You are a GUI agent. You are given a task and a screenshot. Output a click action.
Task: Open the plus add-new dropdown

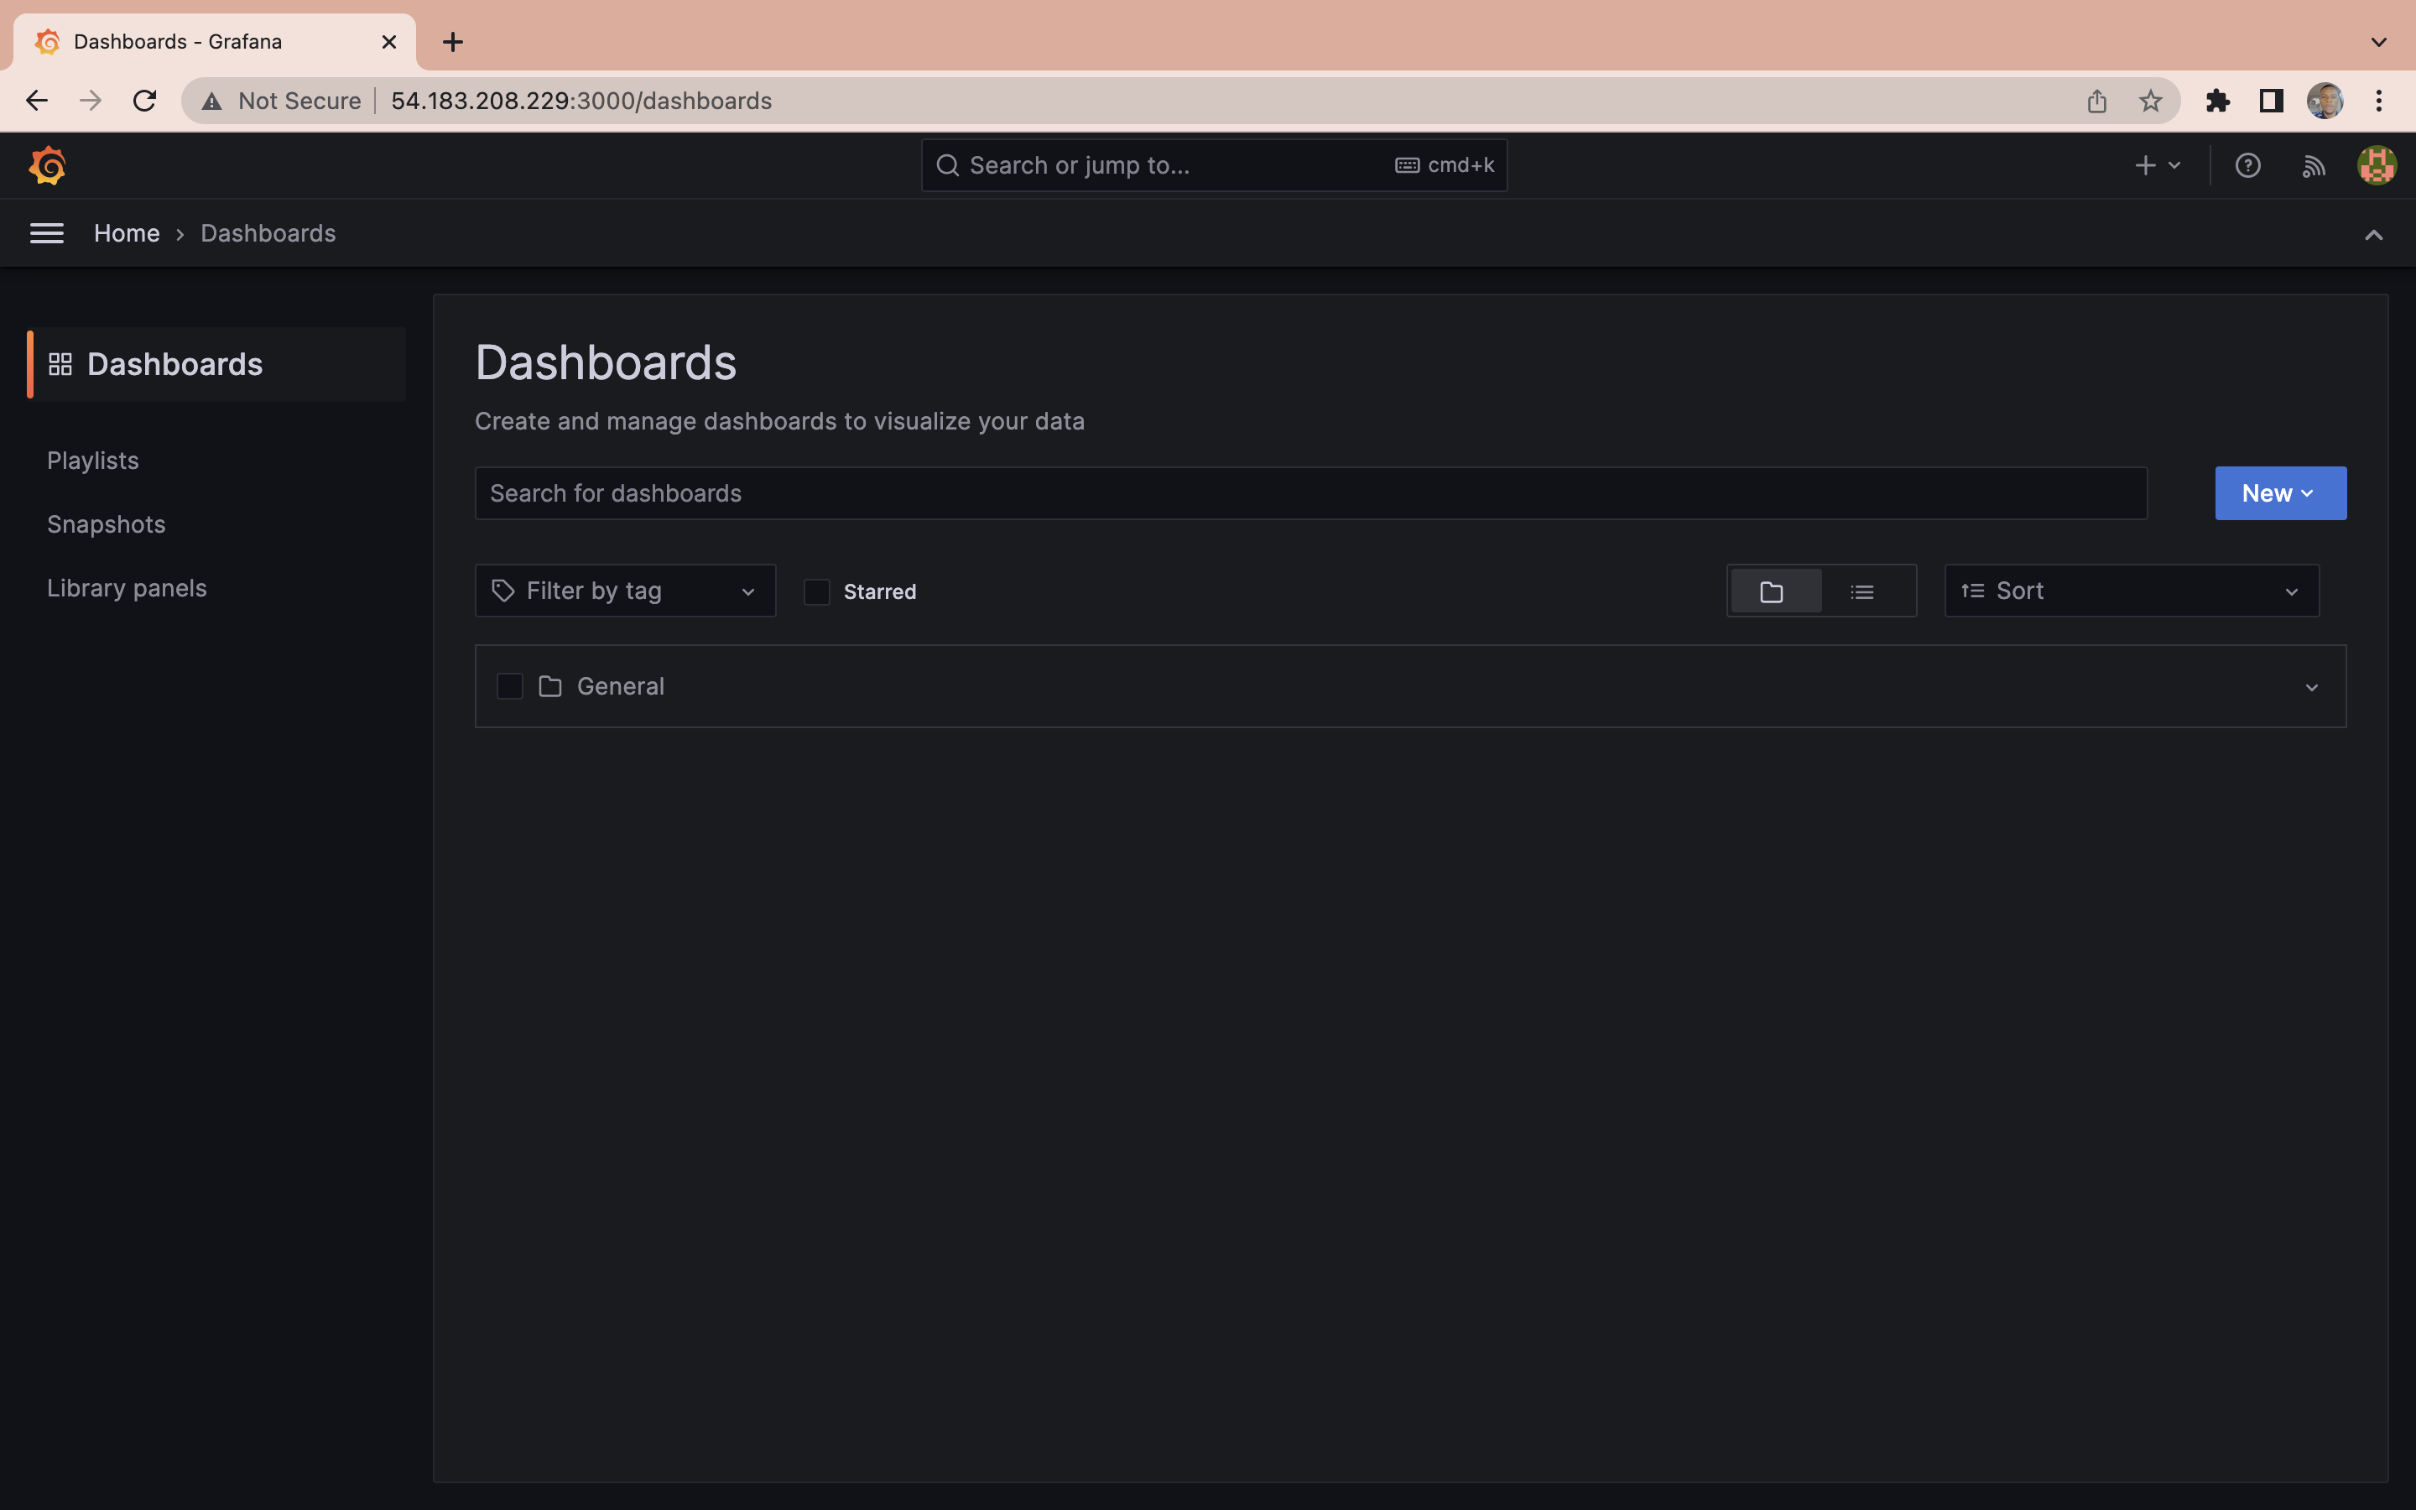click(x=2157, y=164)
